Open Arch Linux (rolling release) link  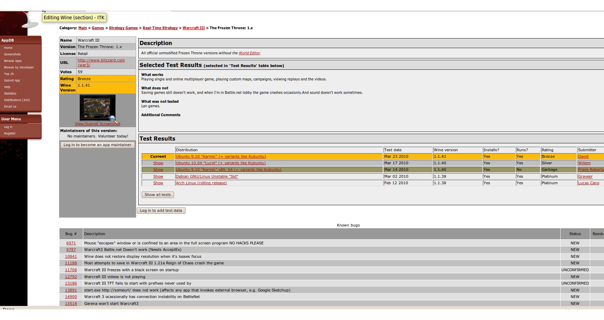(x=201, y=183)
